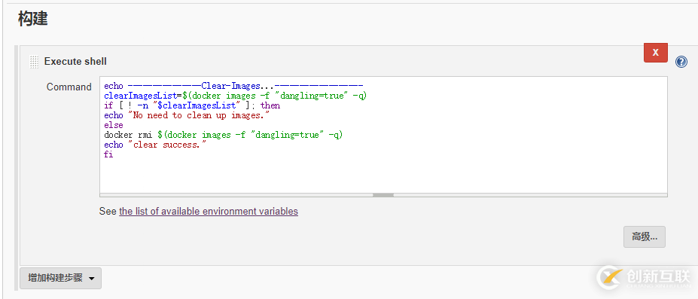Click the 构建 section heading
This screenshot has height=299, width=698.
point(33,19)
